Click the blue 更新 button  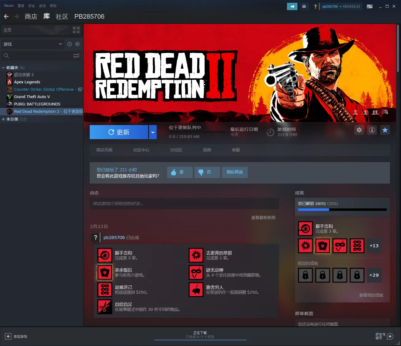[x=119, y=132]
